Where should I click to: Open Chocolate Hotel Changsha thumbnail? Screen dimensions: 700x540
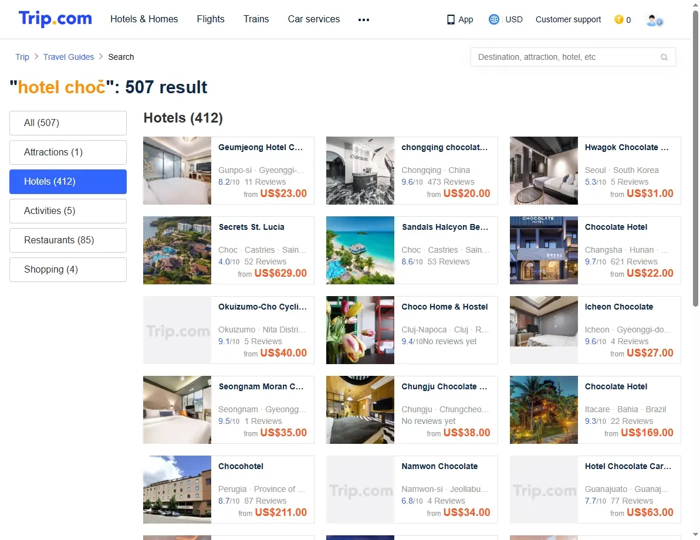pos(544,250)
